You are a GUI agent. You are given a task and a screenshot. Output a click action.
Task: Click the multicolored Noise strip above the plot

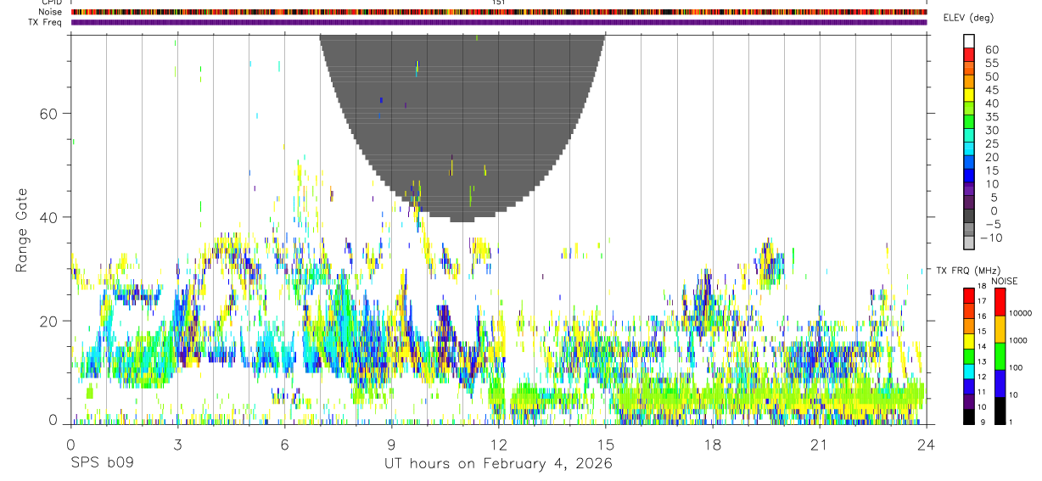[499, 12]
